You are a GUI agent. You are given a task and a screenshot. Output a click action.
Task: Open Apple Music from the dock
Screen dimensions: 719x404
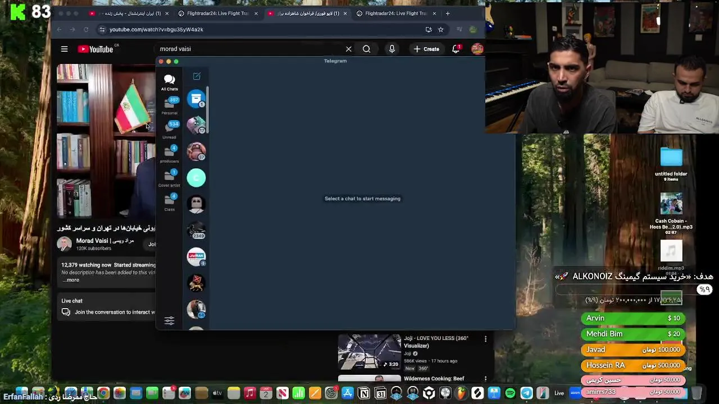pyautogui.click(x=250, y=393)
